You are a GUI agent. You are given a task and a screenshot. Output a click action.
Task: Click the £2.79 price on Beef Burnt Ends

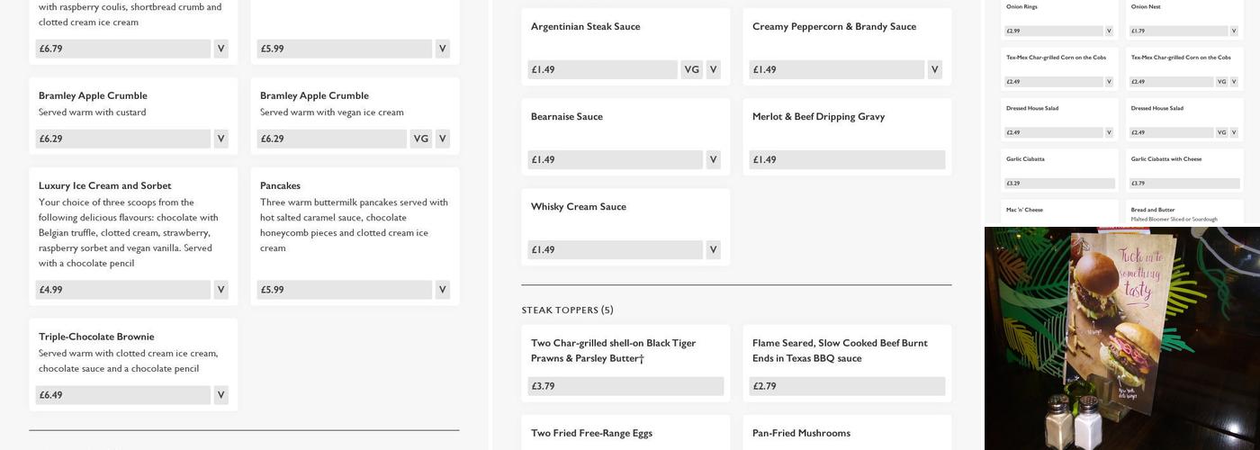tap(847, 386)
